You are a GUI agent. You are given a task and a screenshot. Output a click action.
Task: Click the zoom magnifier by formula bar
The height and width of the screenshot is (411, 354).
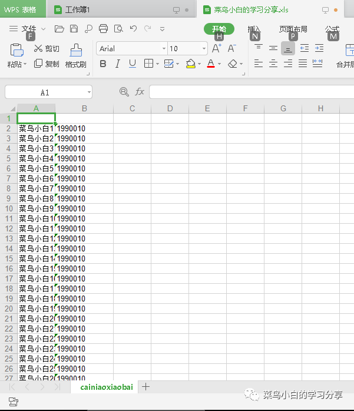pos(124,92)
